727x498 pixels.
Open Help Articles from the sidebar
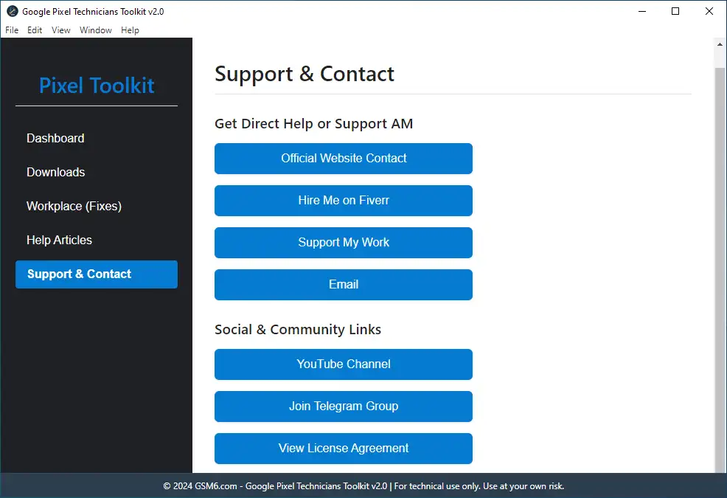[59, 240]
